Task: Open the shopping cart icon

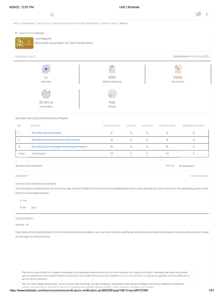Action: coord(198,15)
